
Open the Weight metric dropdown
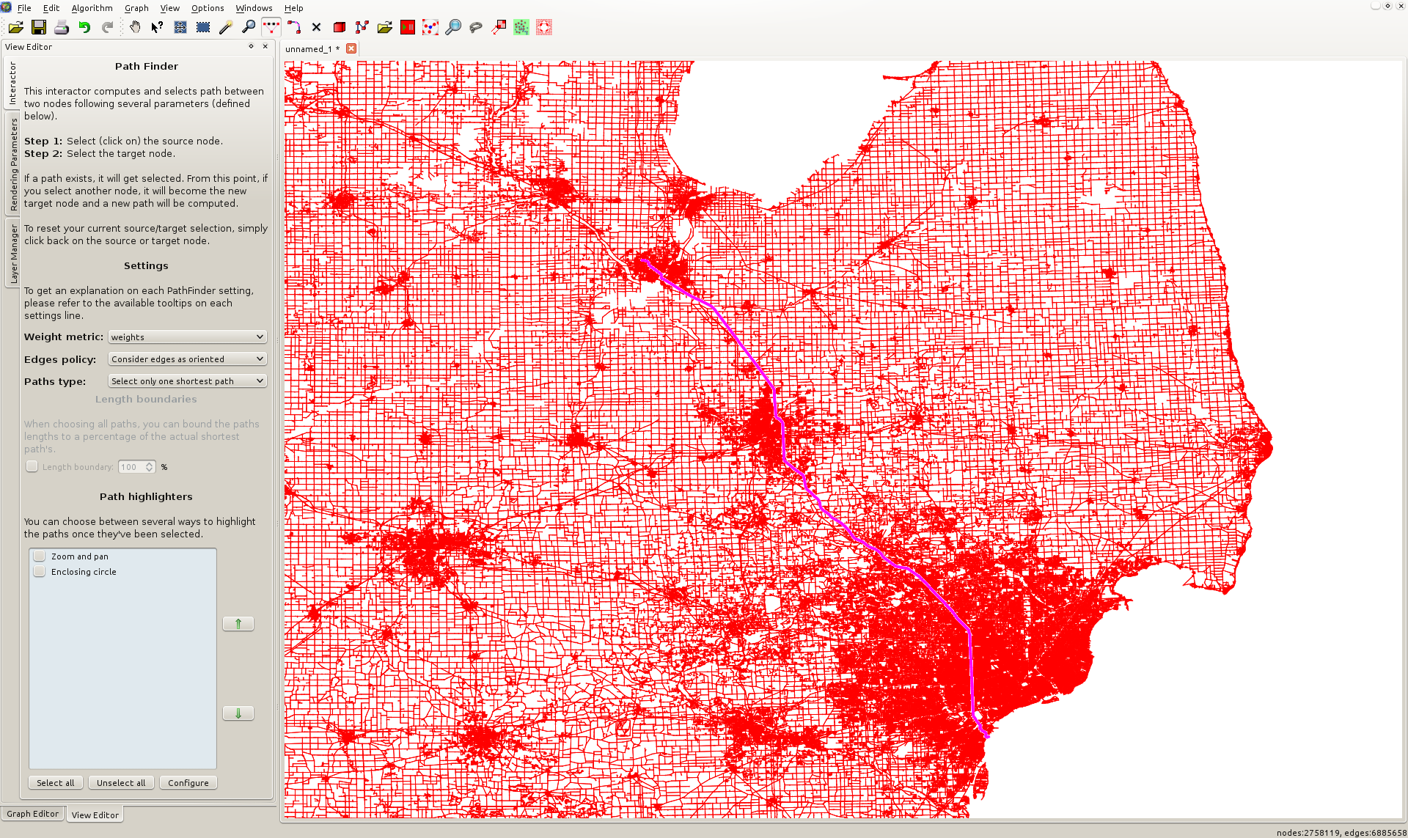tap(187, 337)
